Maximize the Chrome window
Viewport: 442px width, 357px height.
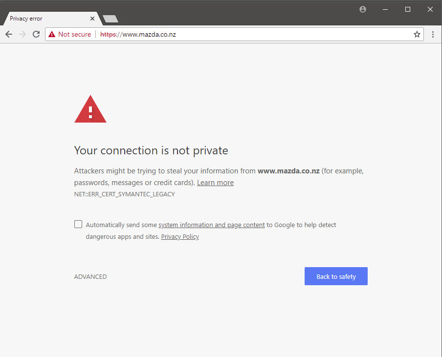tap(408, 9)
